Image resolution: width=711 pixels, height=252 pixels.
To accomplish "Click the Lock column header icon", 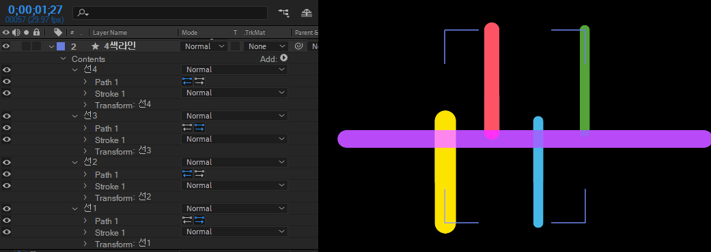I will 36,32.
